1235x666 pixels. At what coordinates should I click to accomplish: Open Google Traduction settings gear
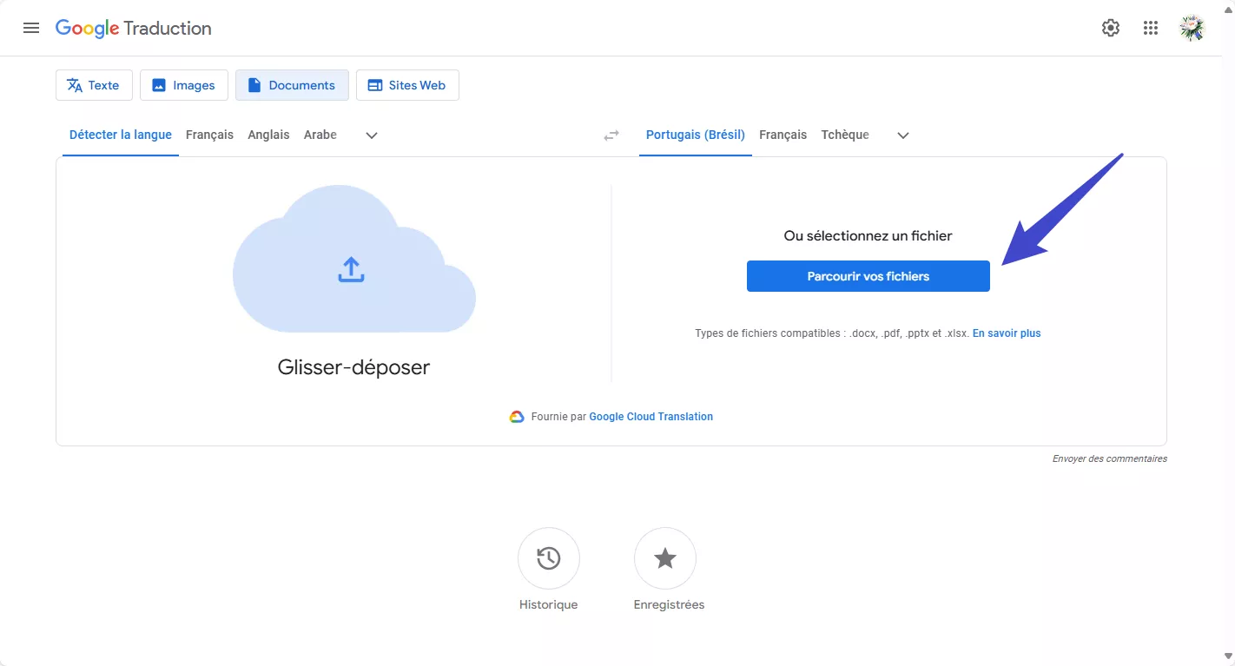pyautogui.click(x=1110, y=27)
